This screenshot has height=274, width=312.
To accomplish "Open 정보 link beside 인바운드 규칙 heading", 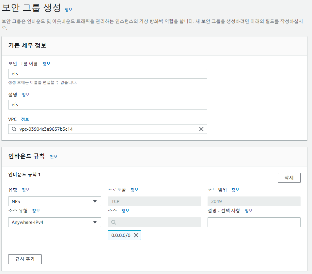I will tap(54, 157).
